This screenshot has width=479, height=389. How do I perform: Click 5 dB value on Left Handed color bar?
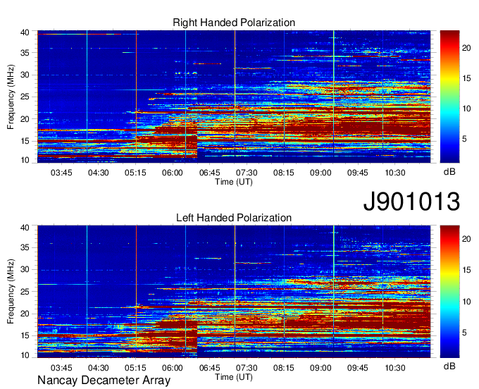coord(464,333)
